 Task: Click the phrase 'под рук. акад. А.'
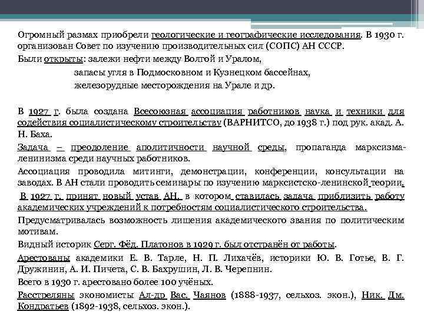coord(367,122)
